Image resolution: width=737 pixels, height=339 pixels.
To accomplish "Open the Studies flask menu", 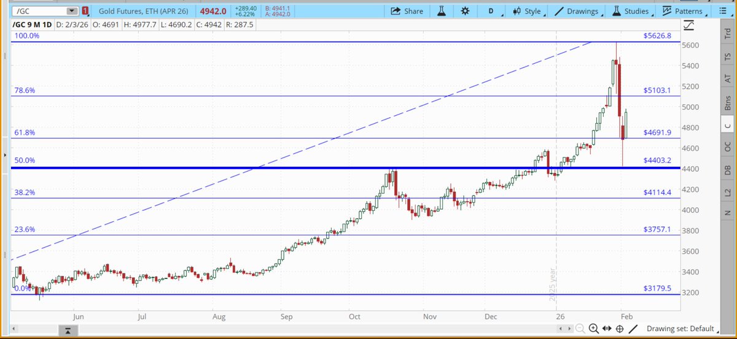I will click(630, 11).
